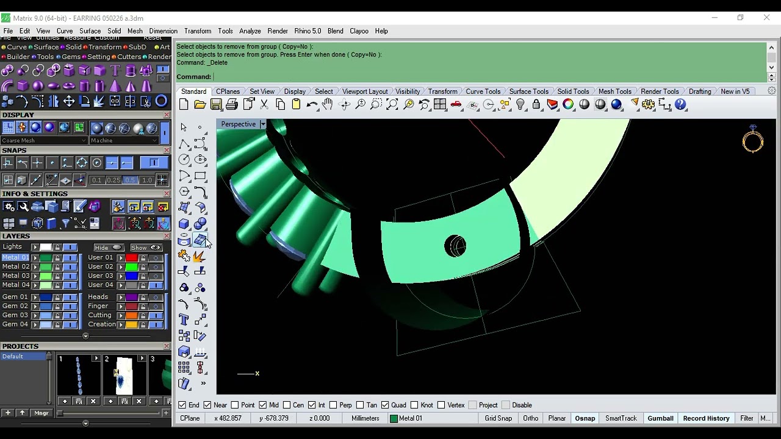The height and width of the screenshot is (439, 781).
Task: Click the Metal 01 green color swatch
Action: coord(46,257)
